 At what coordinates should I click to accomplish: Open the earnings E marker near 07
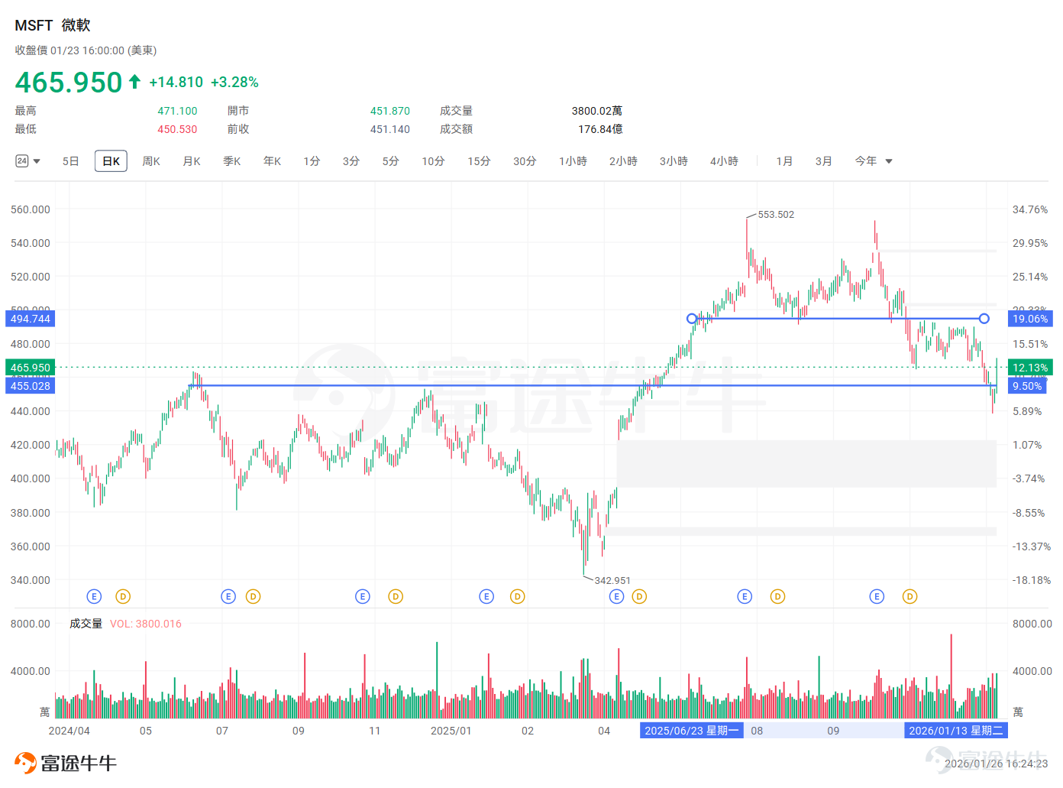[228, 596]
